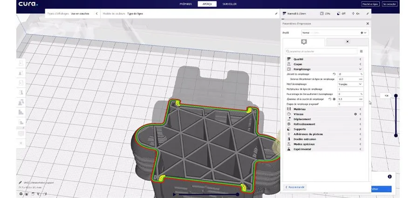This screenshot has height=198, width=416.
Task: Click the Coque category icon
Action: click(x=289, y=64)
